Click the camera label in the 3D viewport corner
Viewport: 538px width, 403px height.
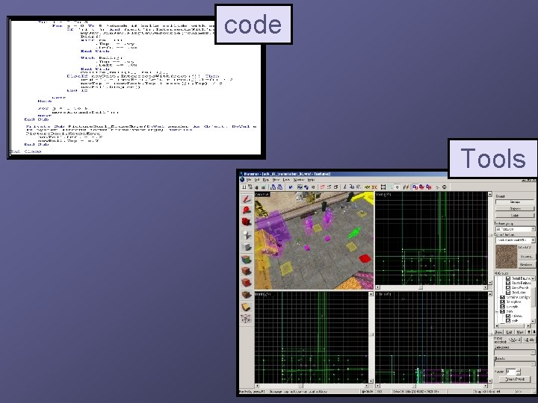pos(262,194)
